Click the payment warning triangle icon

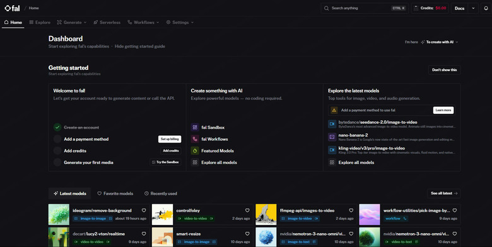point(334,110)
